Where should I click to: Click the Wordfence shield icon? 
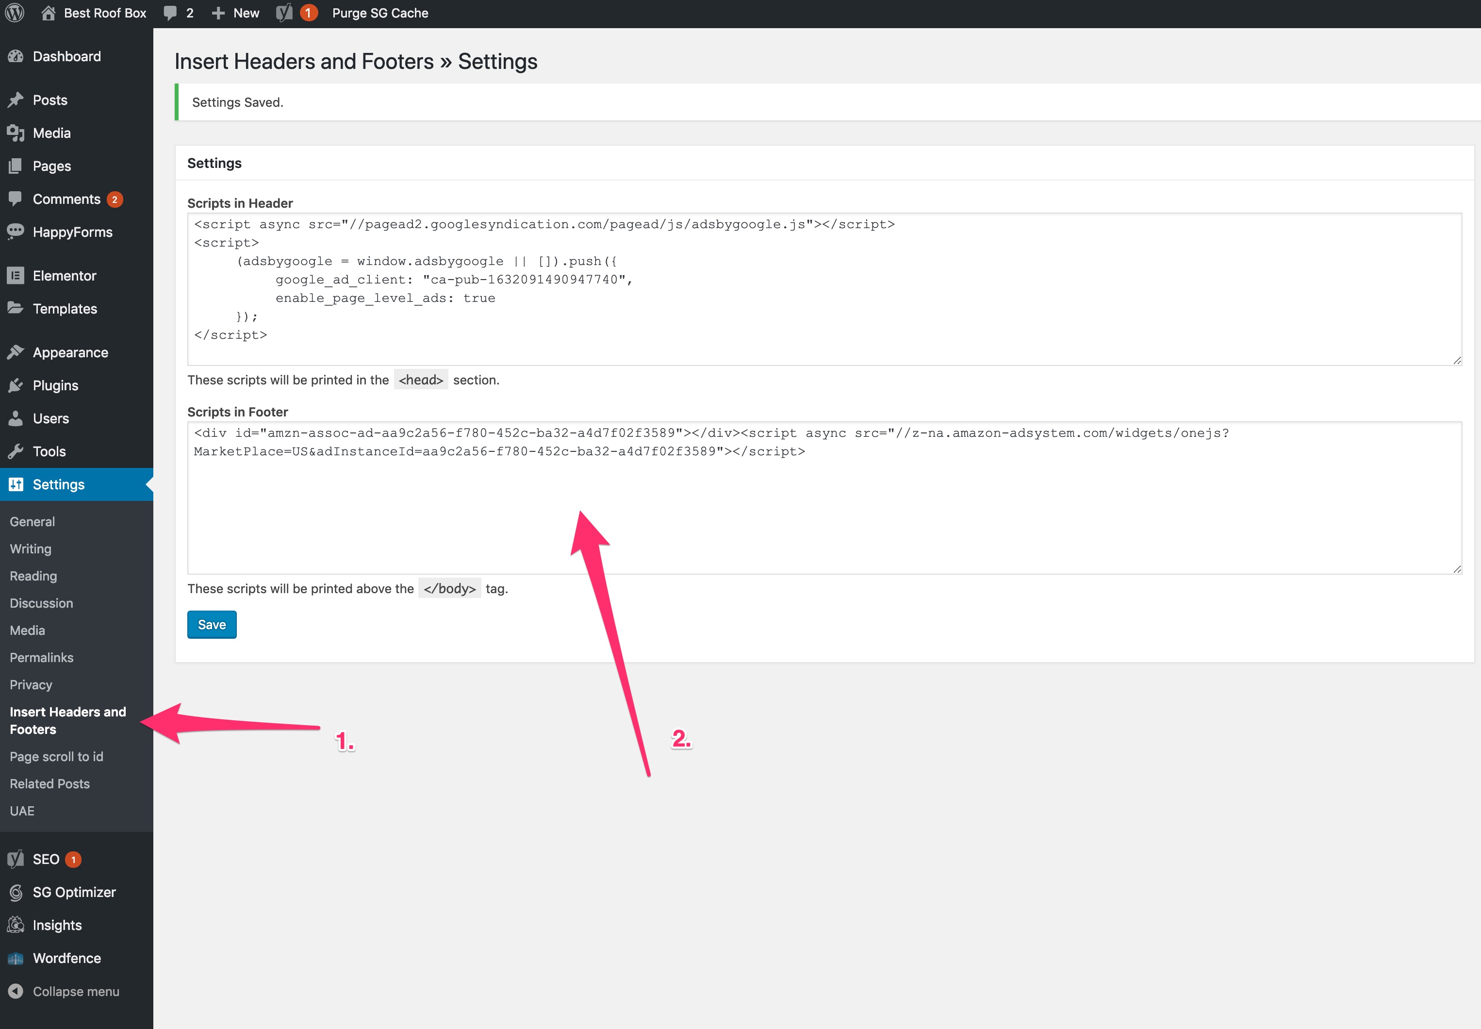tap(16, 958)
